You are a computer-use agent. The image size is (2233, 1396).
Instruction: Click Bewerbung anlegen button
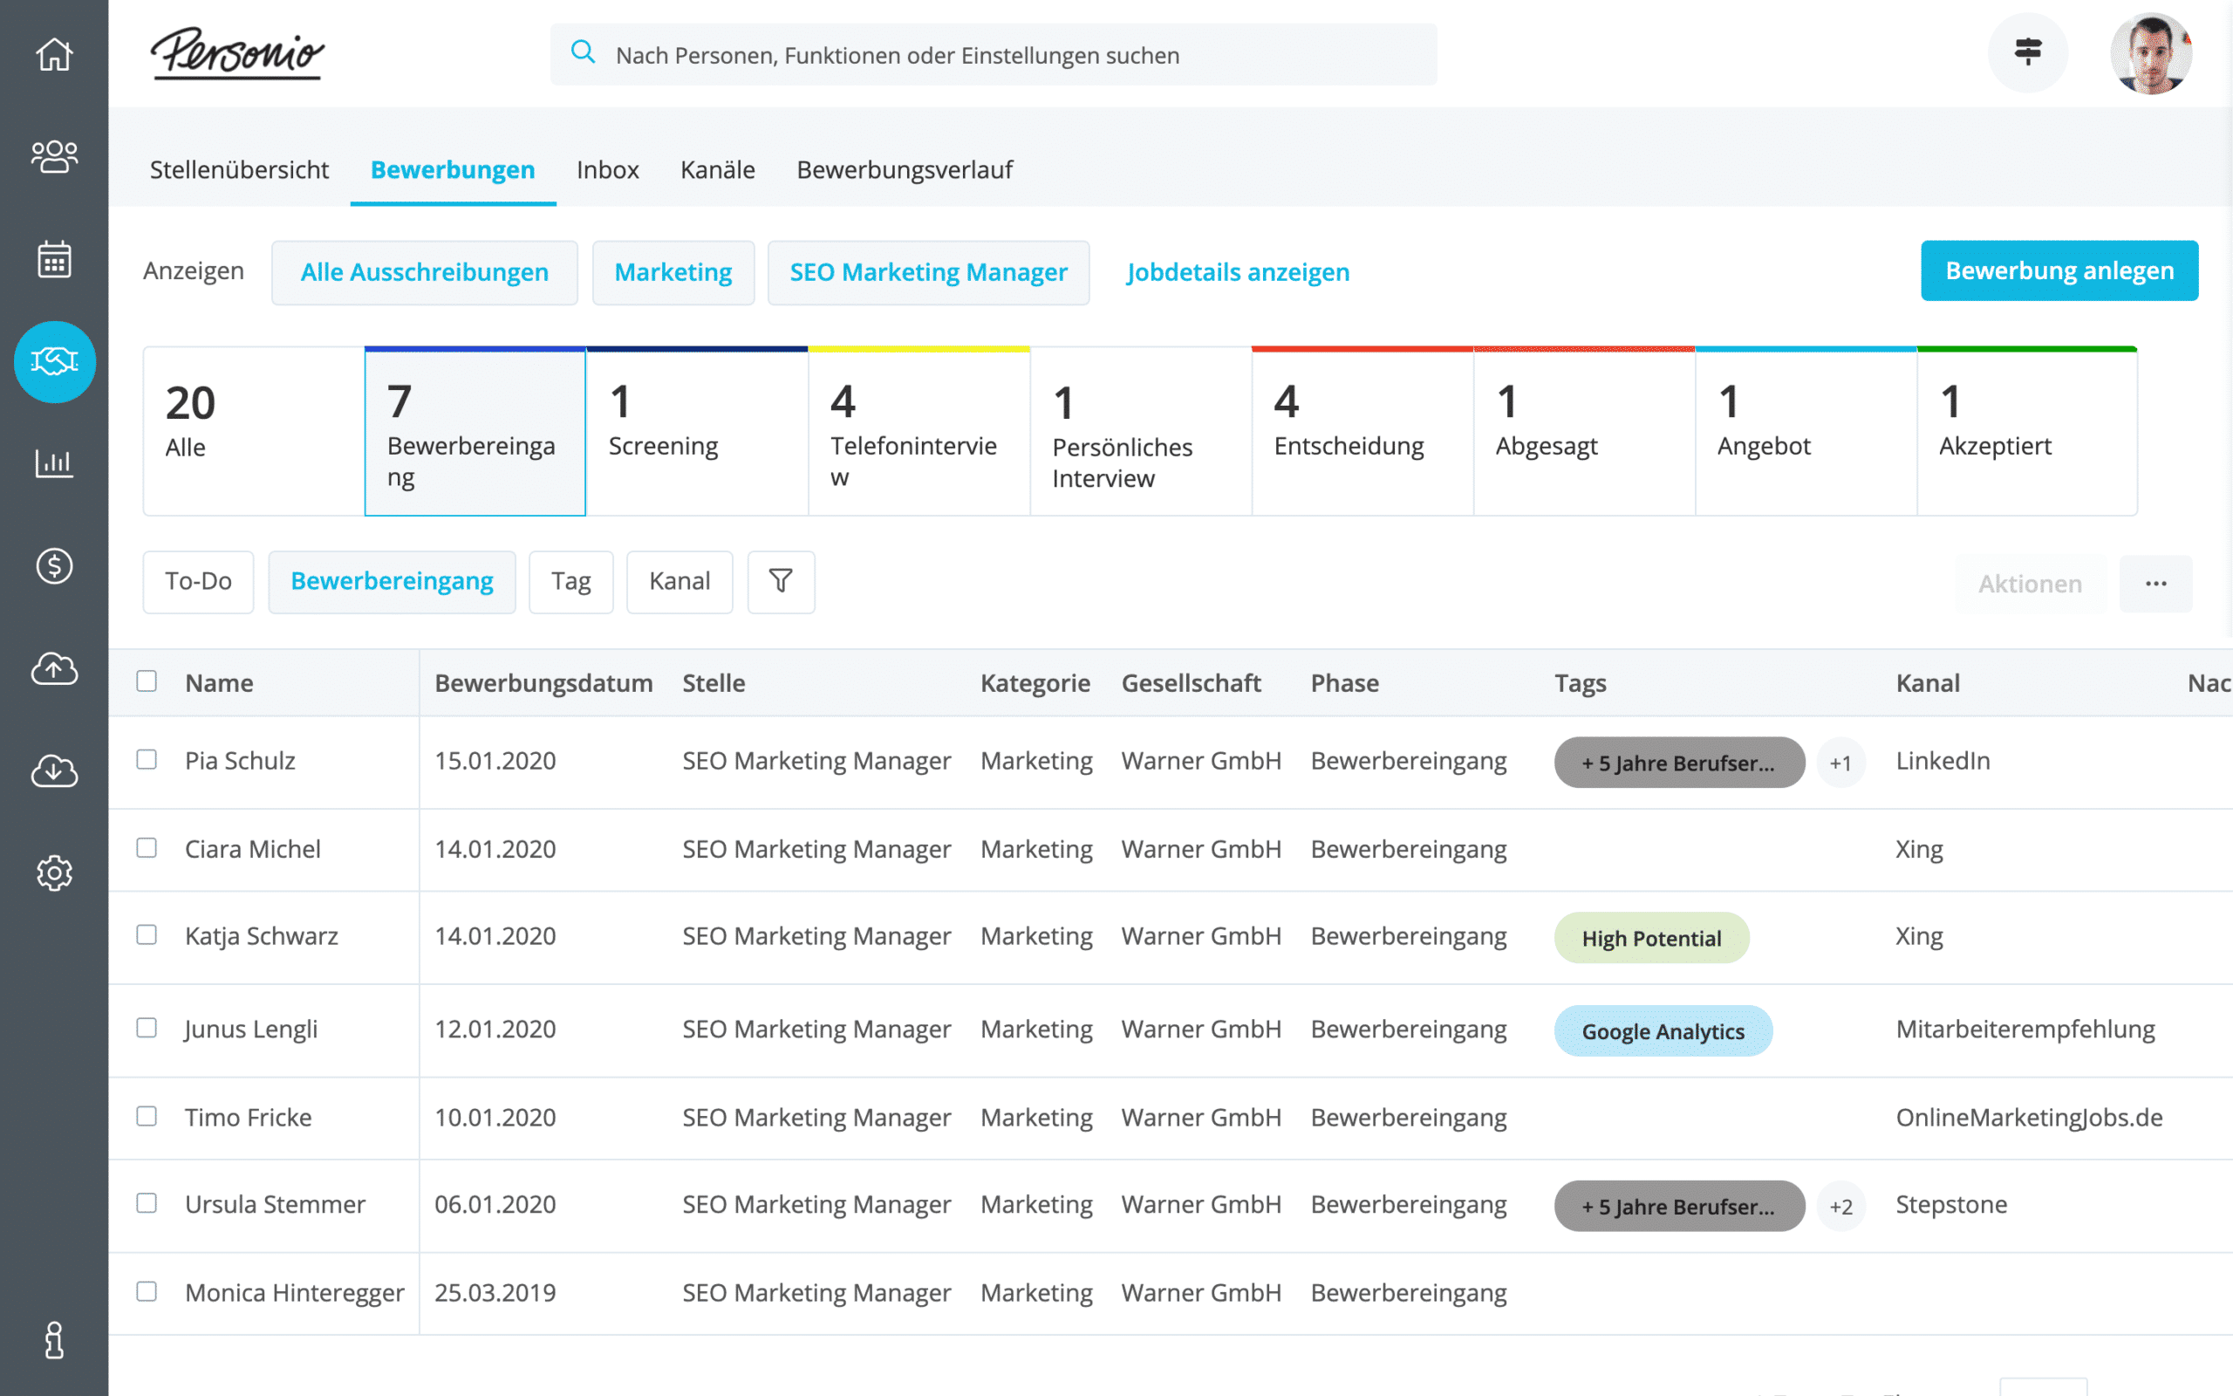pyautogui.click(x=2061, y=270)
